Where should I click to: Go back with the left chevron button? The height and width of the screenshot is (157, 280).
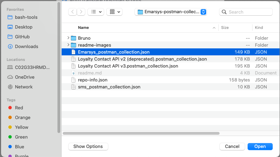click(72, 12)
